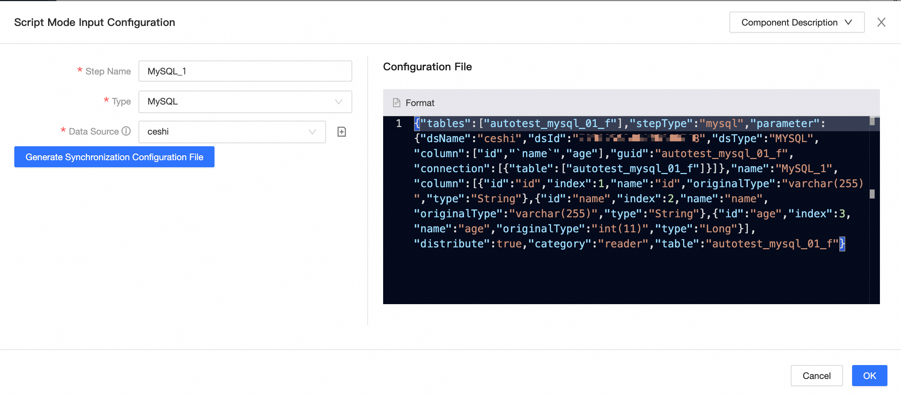Click the Data Source info icon
Image resolution: width=901 pixels, height=397 pixels.
point(126,131)
